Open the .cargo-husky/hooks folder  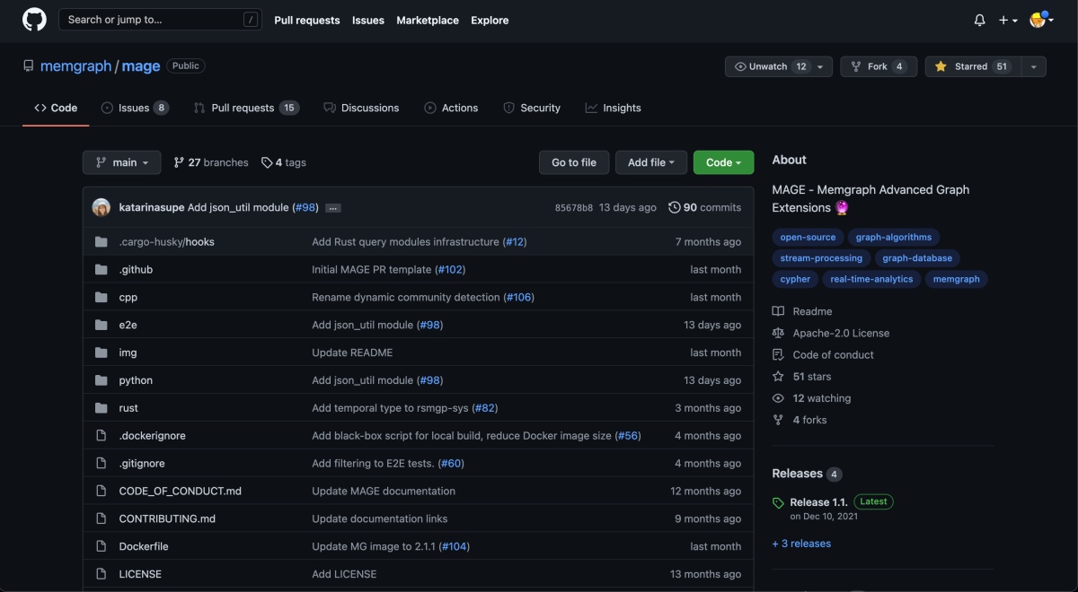tap(166, 242)
